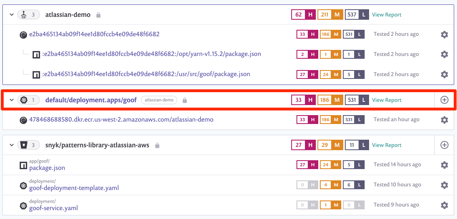The width and height of the screenshot is (457, 219).
Task: Open settings gear for goof-deployment-template.yaml
Action: [x=444, y=185]
